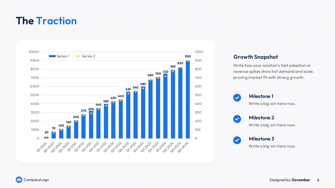
Task: Select the CompanyLogo text label
Action: pos(36,180)
